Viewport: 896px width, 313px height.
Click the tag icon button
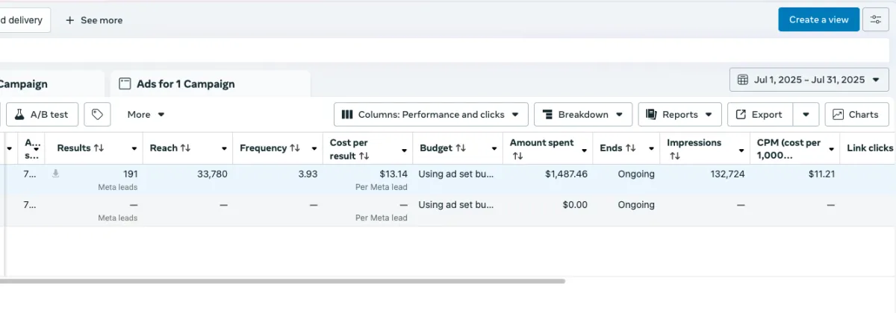point(97,115)
